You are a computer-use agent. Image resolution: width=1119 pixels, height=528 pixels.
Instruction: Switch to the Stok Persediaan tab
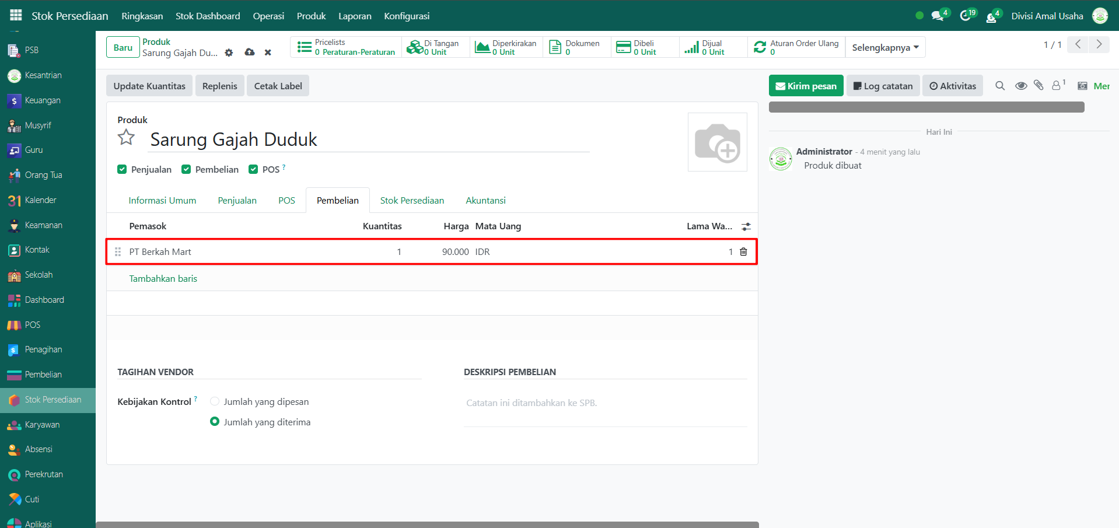[412, 201]
